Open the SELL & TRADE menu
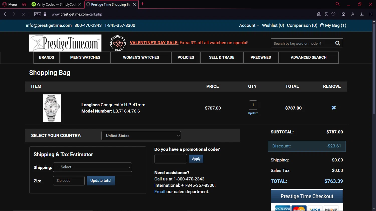This screenshot has width=376, height=211. pos(222,57)
